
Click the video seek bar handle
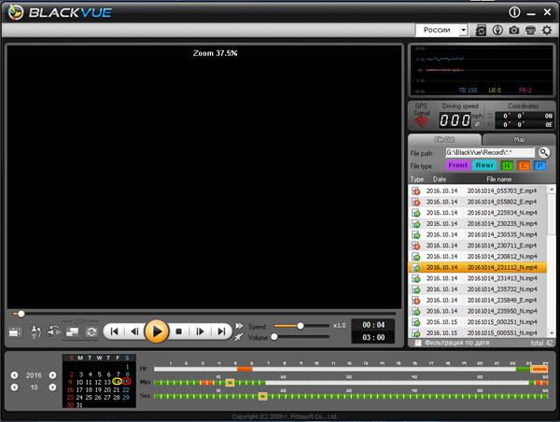[x=21, y=314]
